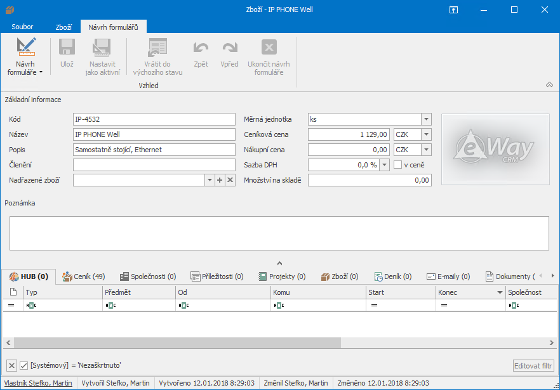Click the Konec column equals filter icon
This screenshot has width=560, height=390.
(444, 306)
